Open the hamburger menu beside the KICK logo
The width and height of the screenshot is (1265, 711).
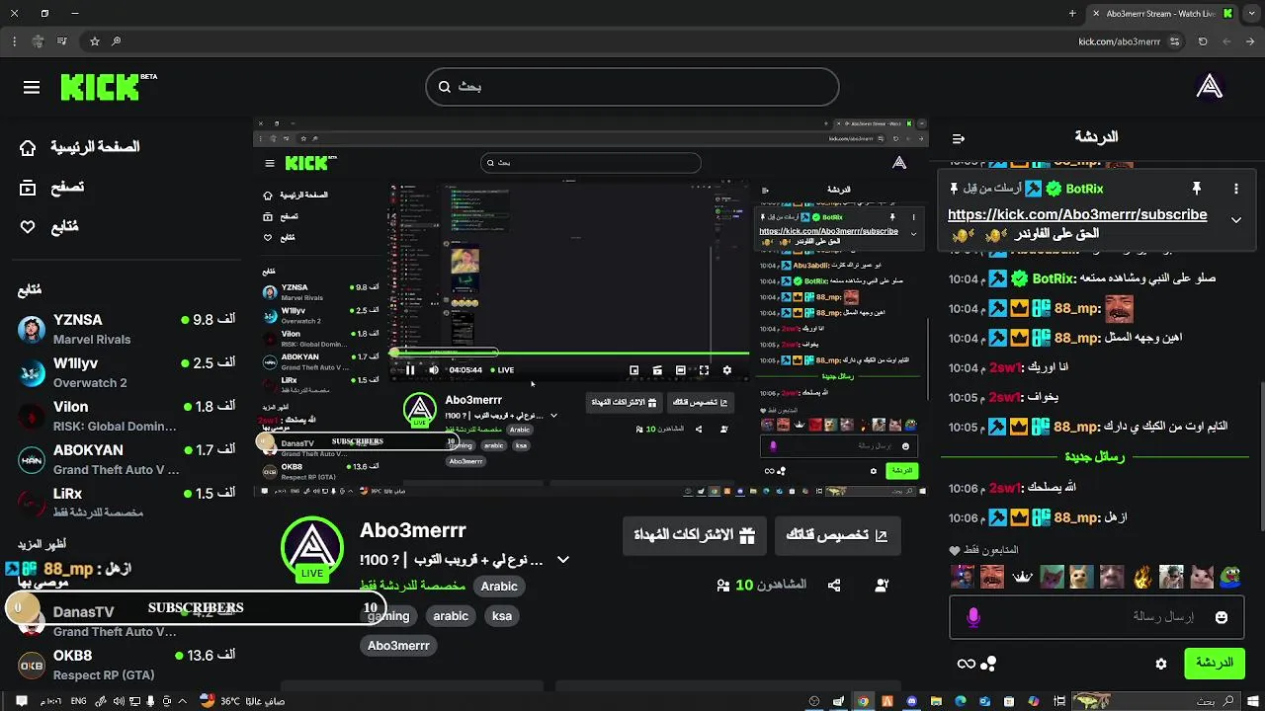[32, 88]
